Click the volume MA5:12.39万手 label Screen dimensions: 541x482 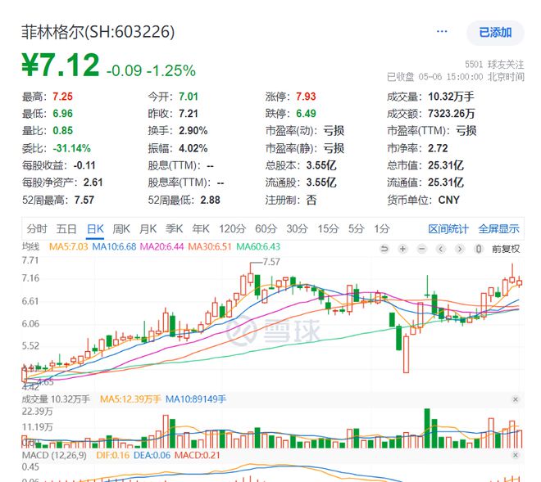tap(130, 399)
